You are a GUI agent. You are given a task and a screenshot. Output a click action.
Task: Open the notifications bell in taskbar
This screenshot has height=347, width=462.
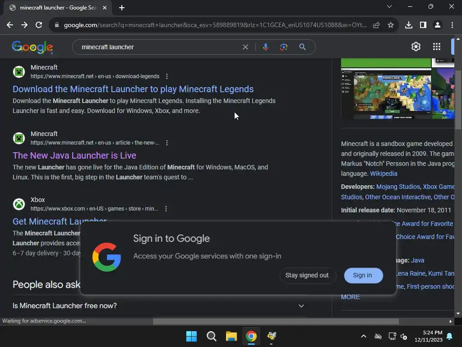450,336
